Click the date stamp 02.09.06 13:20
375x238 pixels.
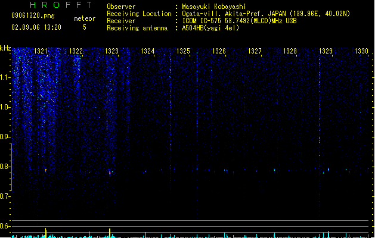click(x=36, y=27)
